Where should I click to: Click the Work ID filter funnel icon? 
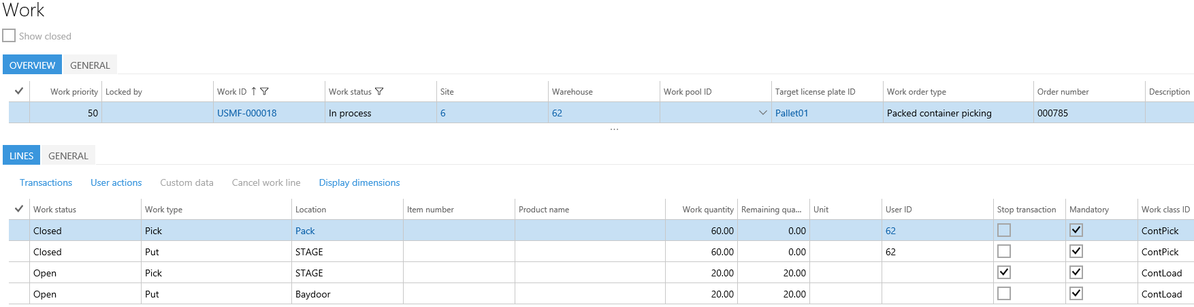click(x=264, y=91)
